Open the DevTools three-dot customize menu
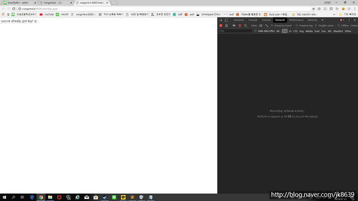 [x=349, y=20]
